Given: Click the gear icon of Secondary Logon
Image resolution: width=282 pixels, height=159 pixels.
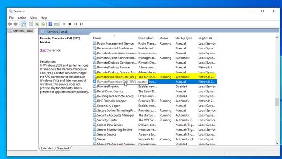Looking at the screenshot, I should pos(95,106).
